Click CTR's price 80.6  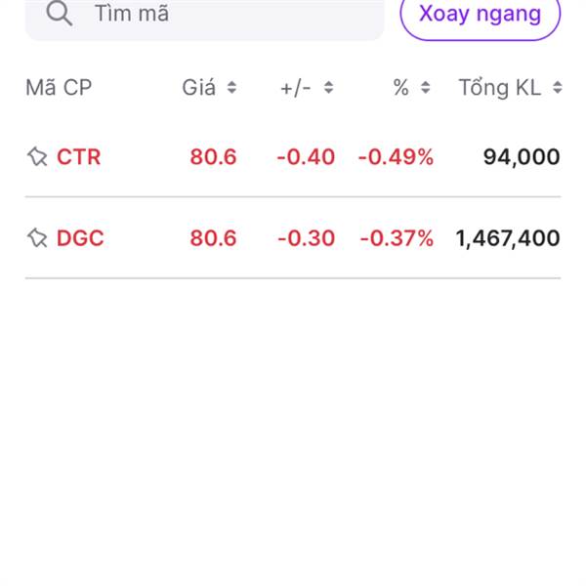[x=213, y=156]
